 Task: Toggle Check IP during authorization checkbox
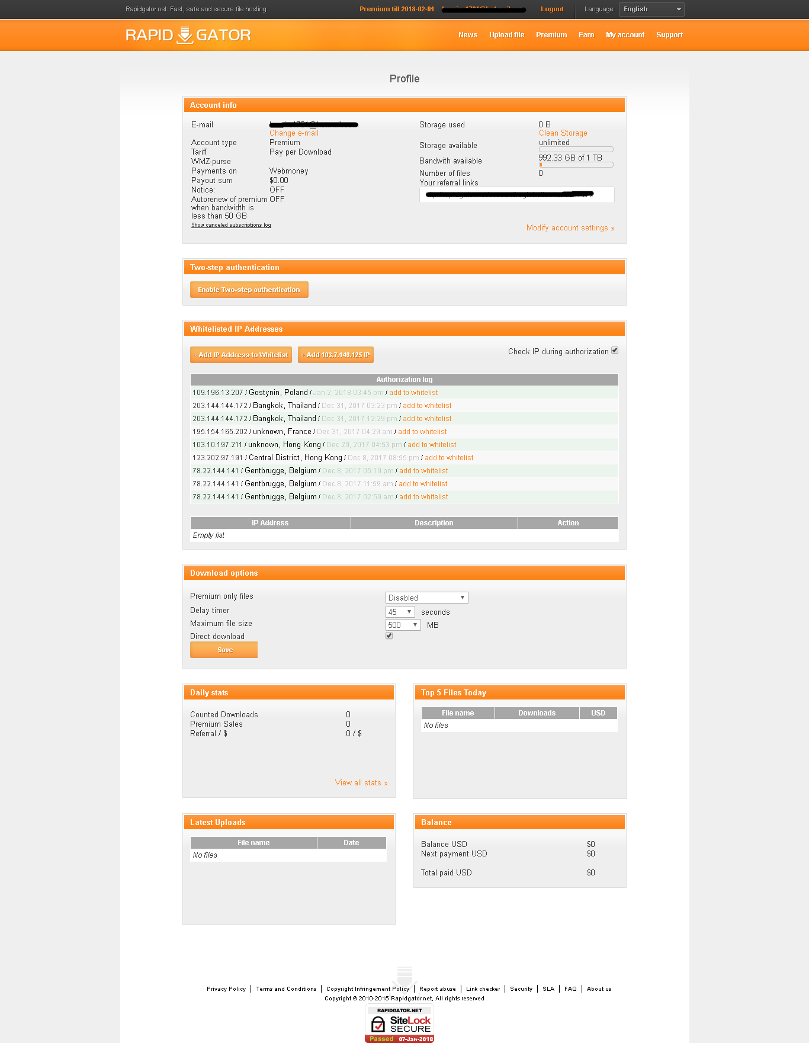(x=615, y=351)
